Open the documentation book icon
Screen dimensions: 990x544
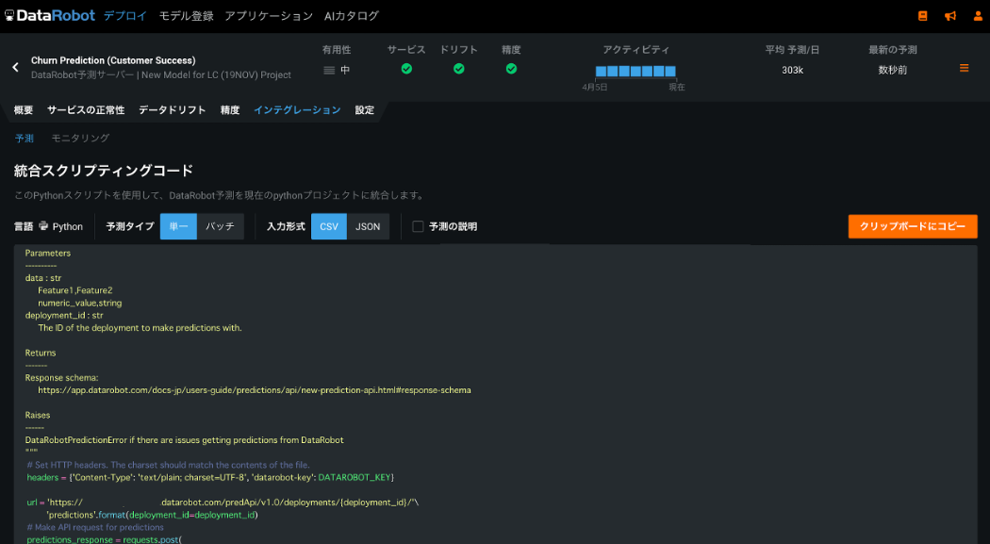[x=922, y=16]
